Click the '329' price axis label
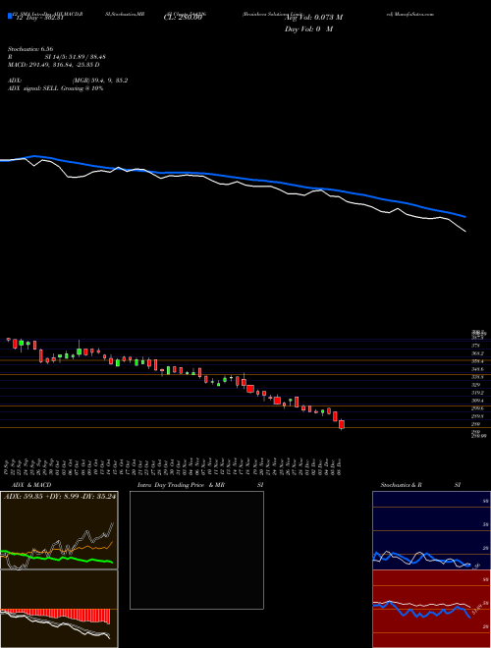The image size is (491, 648). coord(475,385)
